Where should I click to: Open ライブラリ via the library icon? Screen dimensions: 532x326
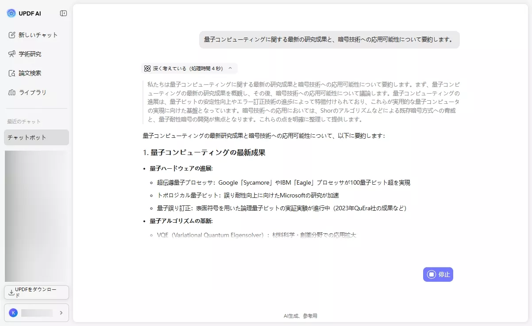pos(11,92)
